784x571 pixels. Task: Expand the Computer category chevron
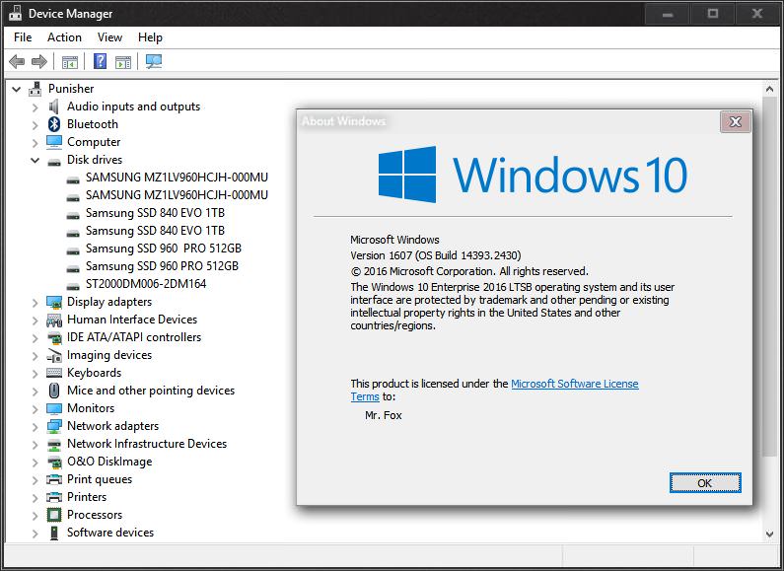pyautogui.click(x=35, y=142)
